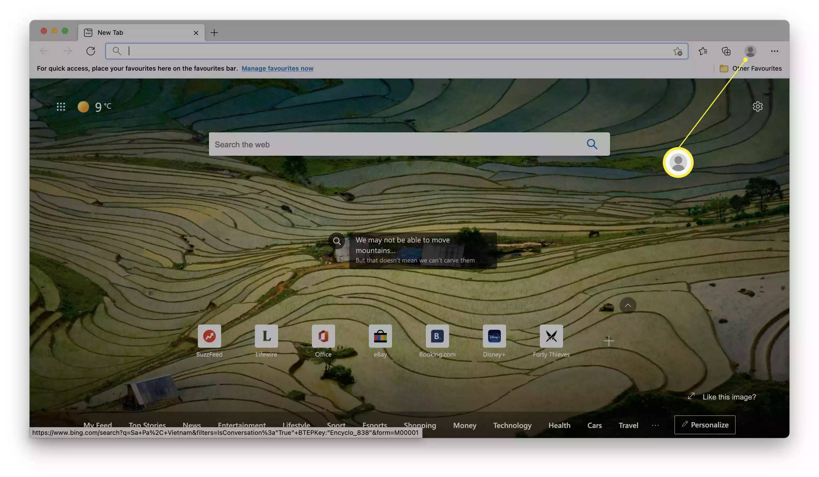Select the Entertainment tab
819x477 pixels.
[241, 425]
